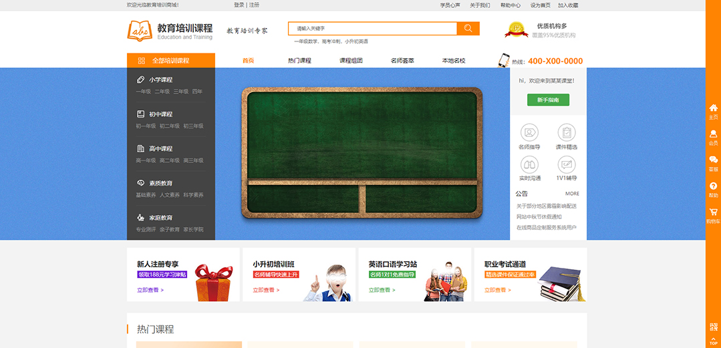Expand 高中课程 category in left menu
The height and width of the screenshot is (348, 721).
[160, 148]
